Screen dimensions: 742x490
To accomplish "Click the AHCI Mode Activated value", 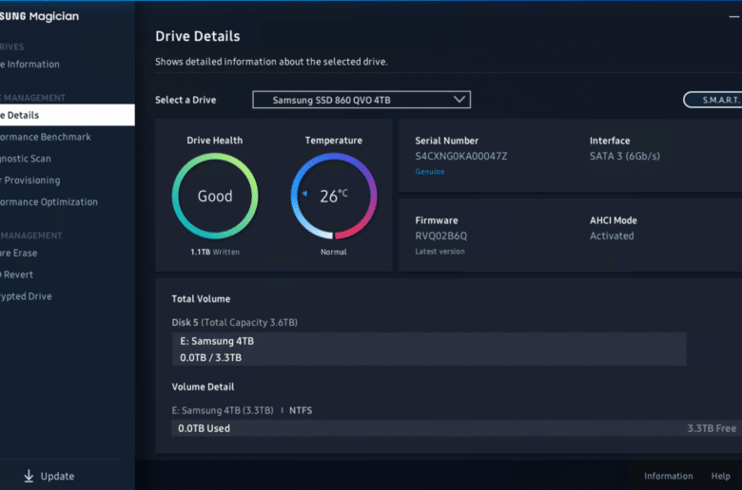I will [612, 236].
